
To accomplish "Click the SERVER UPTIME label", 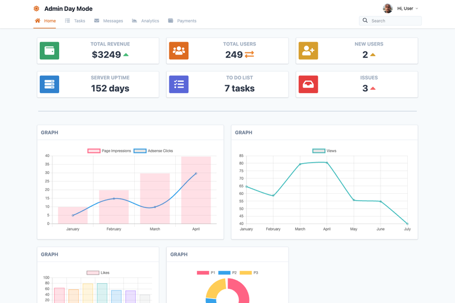I will coord(110,78).
